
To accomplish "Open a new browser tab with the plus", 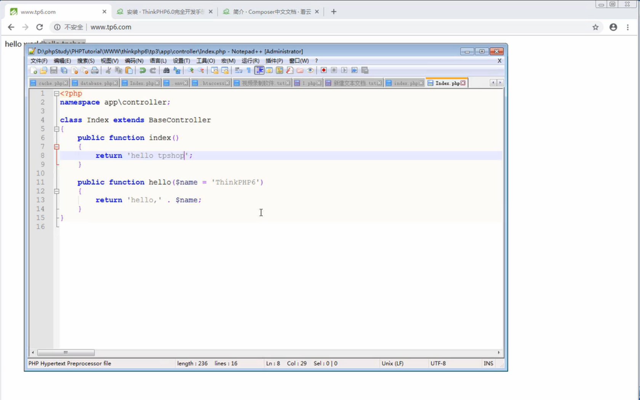I will click(334, 12).
